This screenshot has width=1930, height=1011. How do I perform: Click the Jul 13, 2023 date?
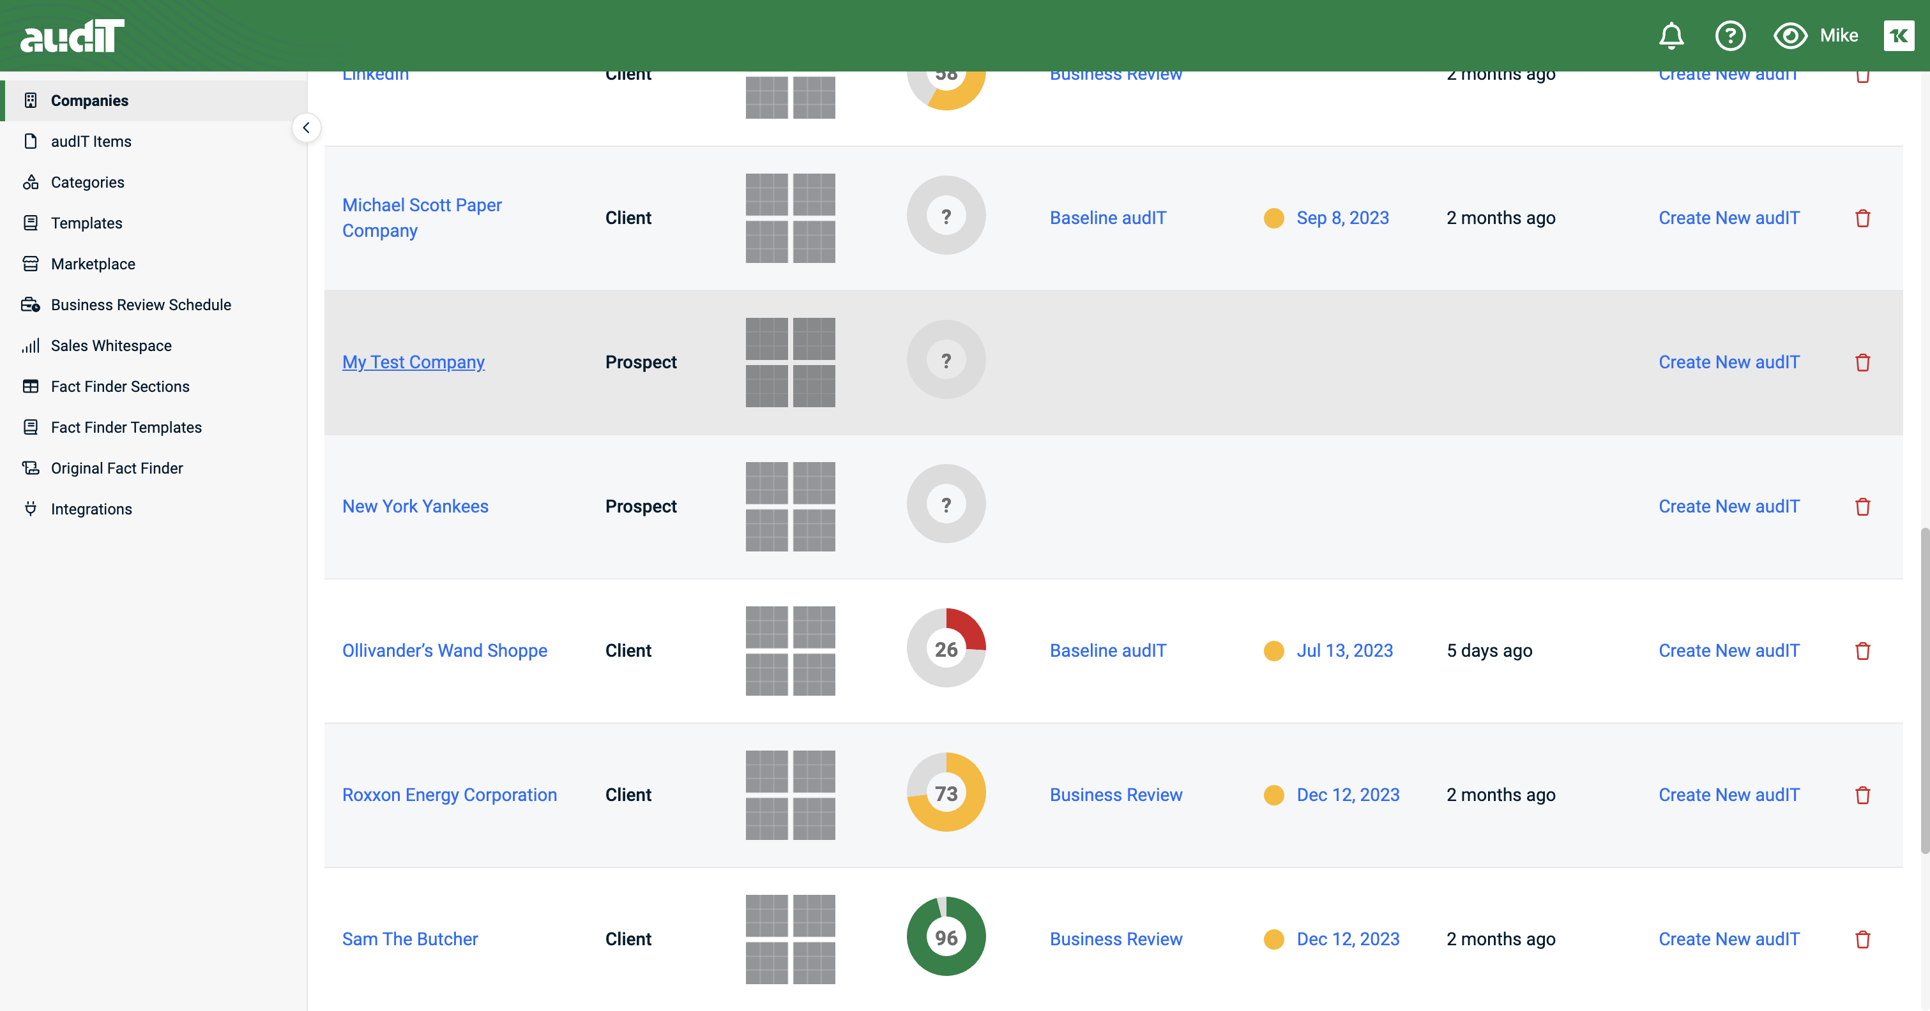(x=1345, y=651)
